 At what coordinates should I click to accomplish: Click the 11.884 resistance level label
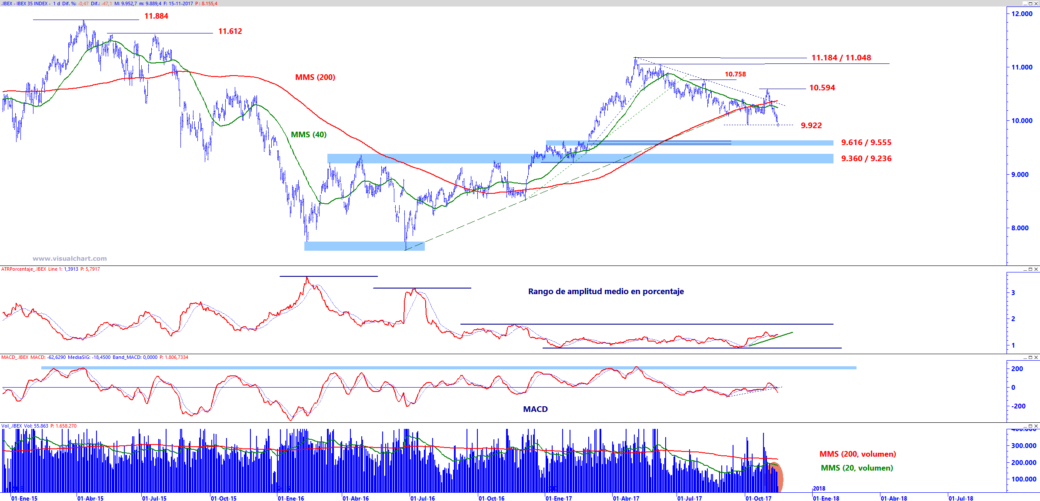(x=156, y=16)
